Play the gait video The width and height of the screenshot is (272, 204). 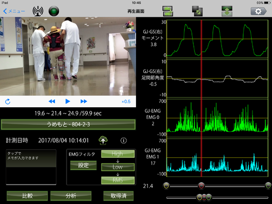68,101
